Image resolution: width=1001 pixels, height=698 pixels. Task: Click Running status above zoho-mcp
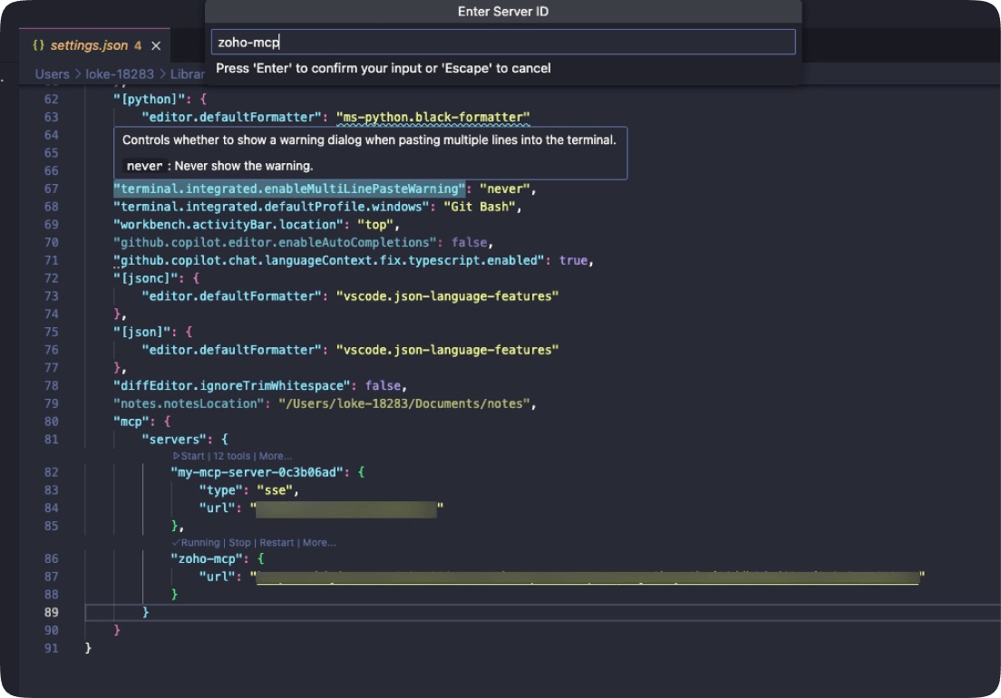tap(200, 543)
